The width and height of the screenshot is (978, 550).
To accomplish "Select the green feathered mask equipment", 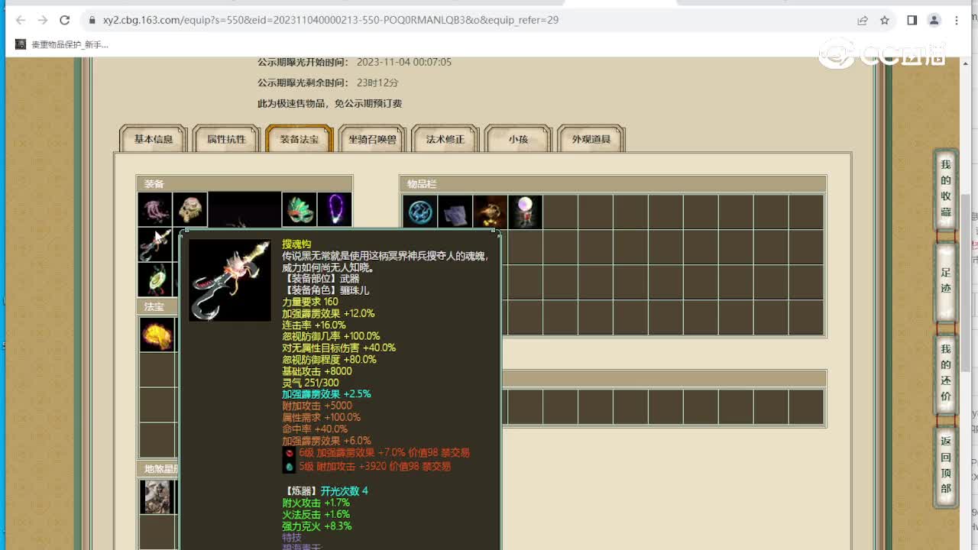I will [x=300, y=209].
